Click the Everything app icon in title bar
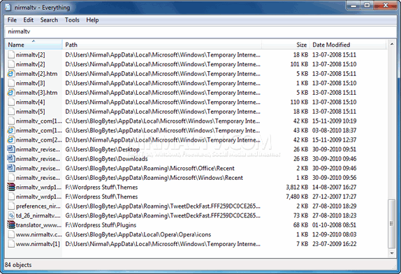 pyautogui.click(x=8, y=8)
